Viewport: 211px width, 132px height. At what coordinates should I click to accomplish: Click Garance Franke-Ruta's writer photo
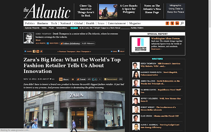coord(136,74)
